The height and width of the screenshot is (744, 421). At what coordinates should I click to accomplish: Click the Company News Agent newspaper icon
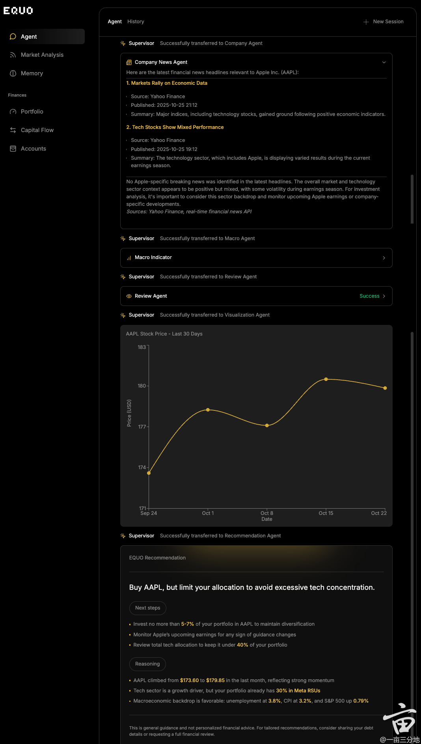pos(129,62)
